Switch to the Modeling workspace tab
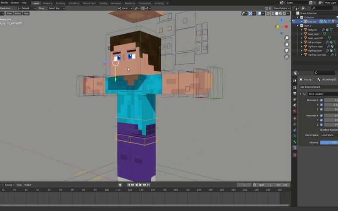The height and width of the screenshot is (211, 338). click(48, 3)
